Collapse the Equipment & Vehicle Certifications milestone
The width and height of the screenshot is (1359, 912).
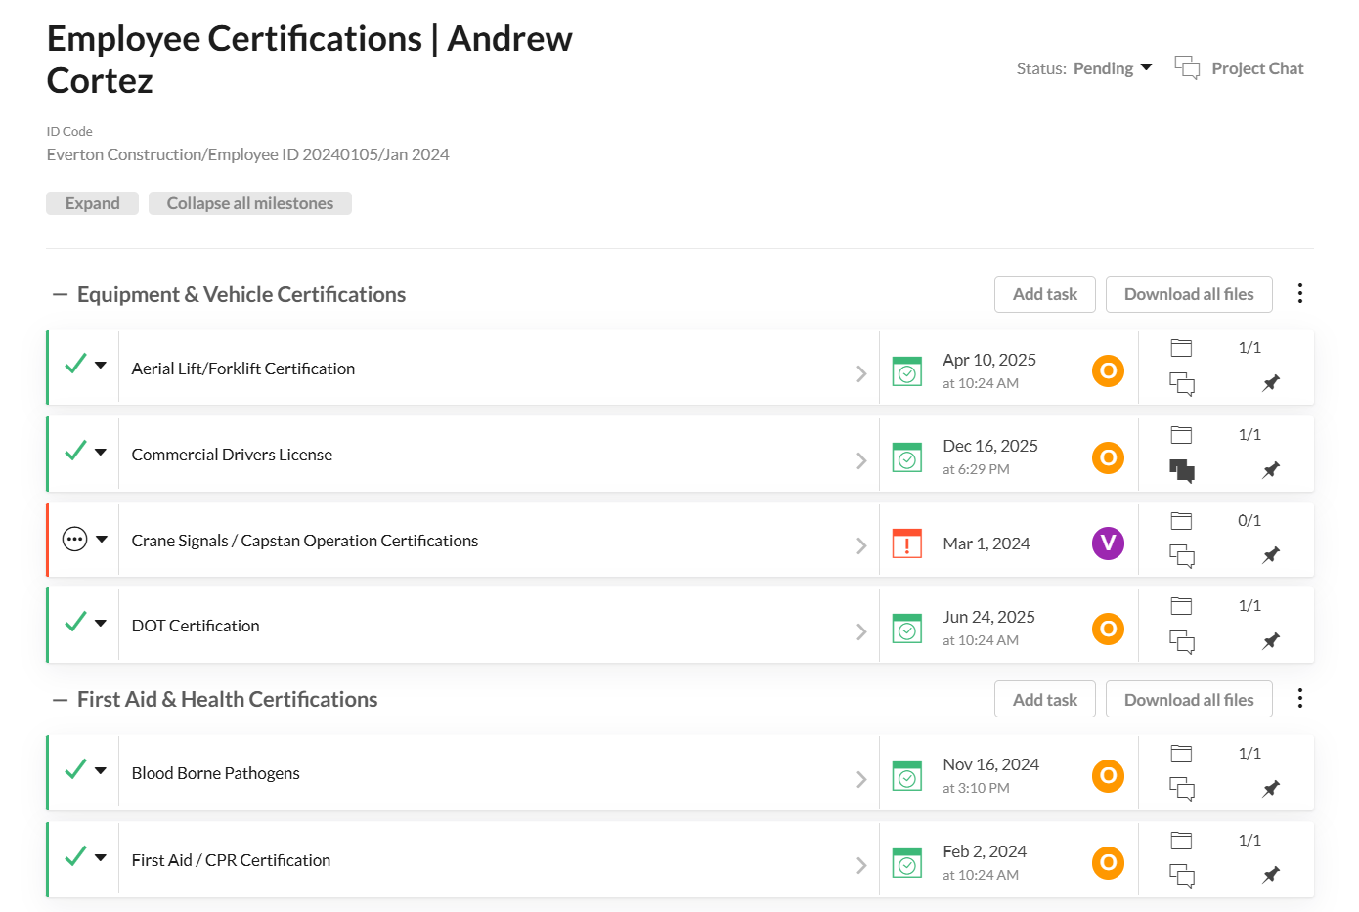[61, 295]
